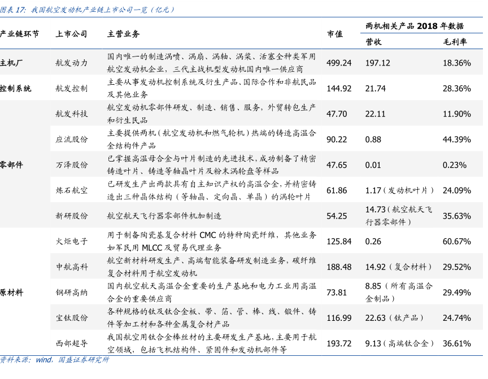Click revenue value '0.26'
Screen dimensions: 488x379
click(373, 242)
